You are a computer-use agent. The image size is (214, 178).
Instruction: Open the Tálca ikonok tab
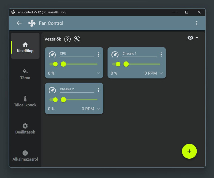click(25, 101)
